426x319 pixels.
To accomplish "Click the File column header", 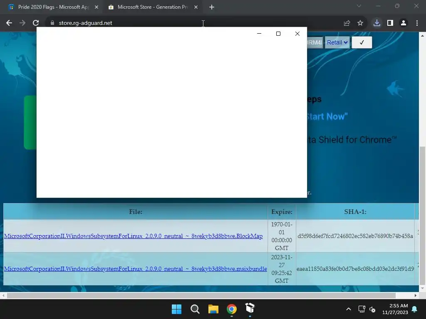I will click(x=136, y=211).
